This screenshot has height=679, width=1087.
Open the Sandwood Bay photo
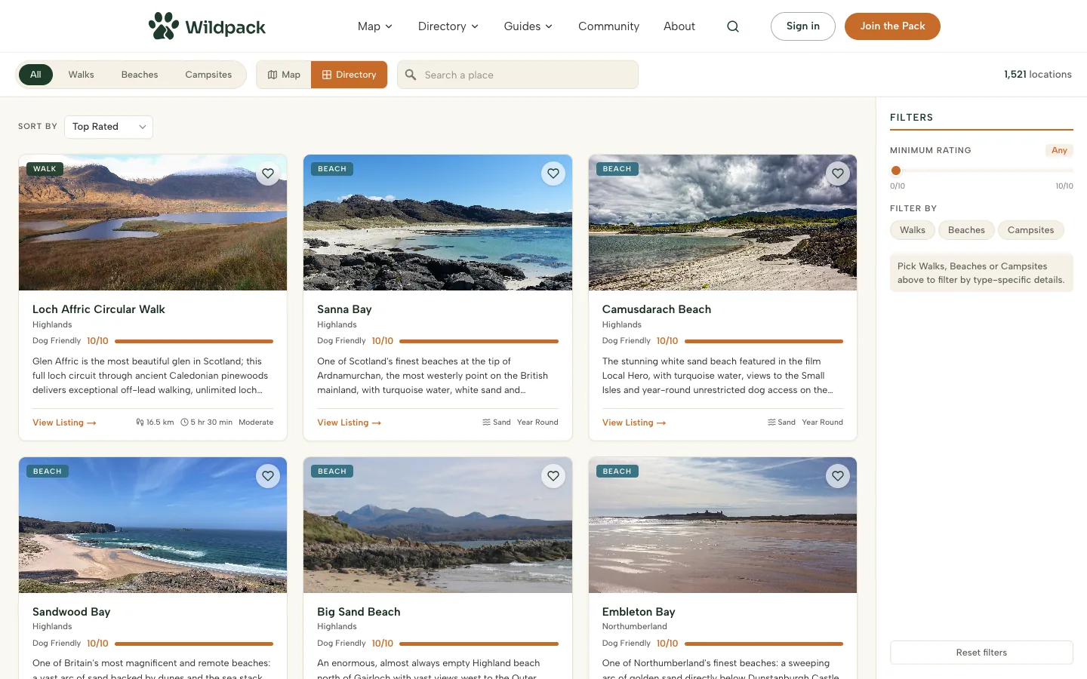point(152,525)
